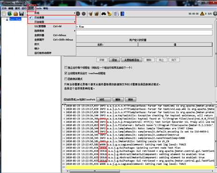Viewport: 217px width, 173px height.
Task: Click the Reset Search icon
Action: click(x=109, y=14)
